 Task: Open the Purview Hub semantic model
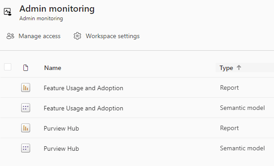click(61, 149)
